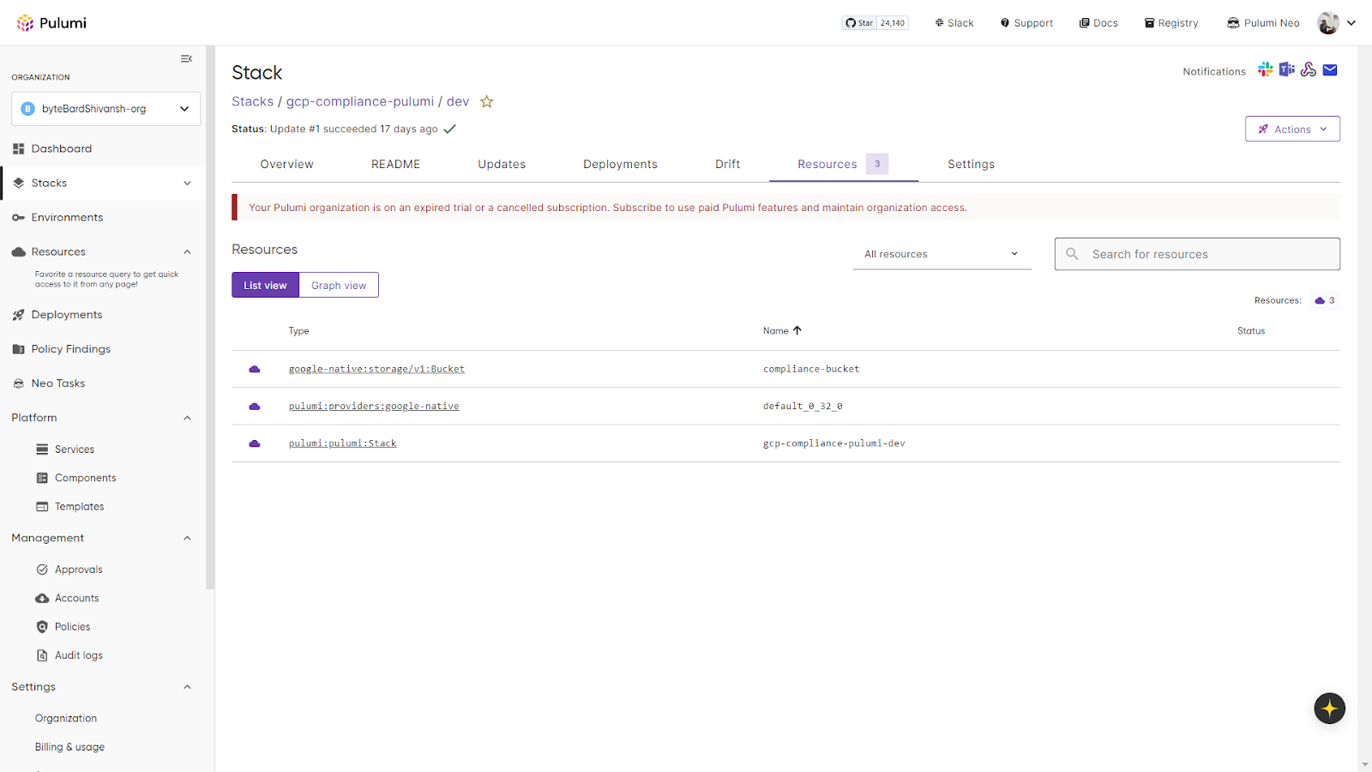Switch to the Deployments tab
Image resolution: width=1372 pixels, height=772 pixels.
(620, 164)
